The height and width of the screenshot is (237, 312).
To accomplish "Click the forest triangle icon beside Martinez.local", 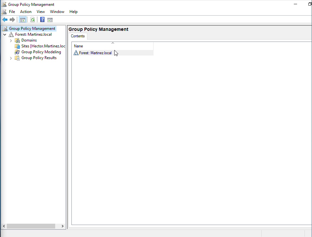I will (11, 34).
